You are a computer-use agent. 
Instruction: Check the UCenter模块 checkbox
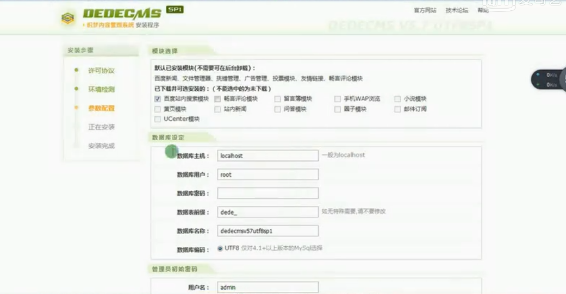click(x=157, y=119)
